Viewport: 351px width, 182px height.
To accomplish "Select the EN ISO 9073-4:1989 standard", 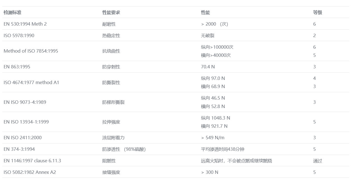I will click(x=25, y=102).
